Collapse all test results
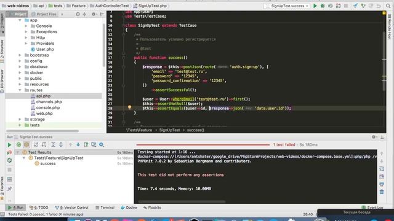The image size is (394, 221). (61, 145)
